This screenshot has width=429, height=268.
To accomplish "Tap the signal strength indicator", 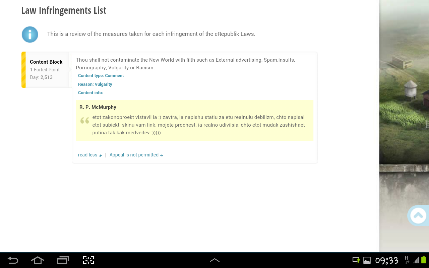I will click(x=416, y=261).
